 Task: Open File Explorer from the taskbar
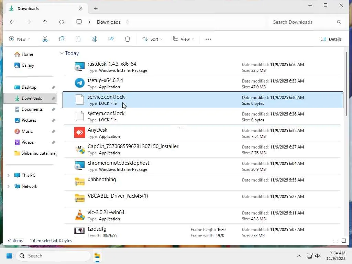(x=97, y=256)
